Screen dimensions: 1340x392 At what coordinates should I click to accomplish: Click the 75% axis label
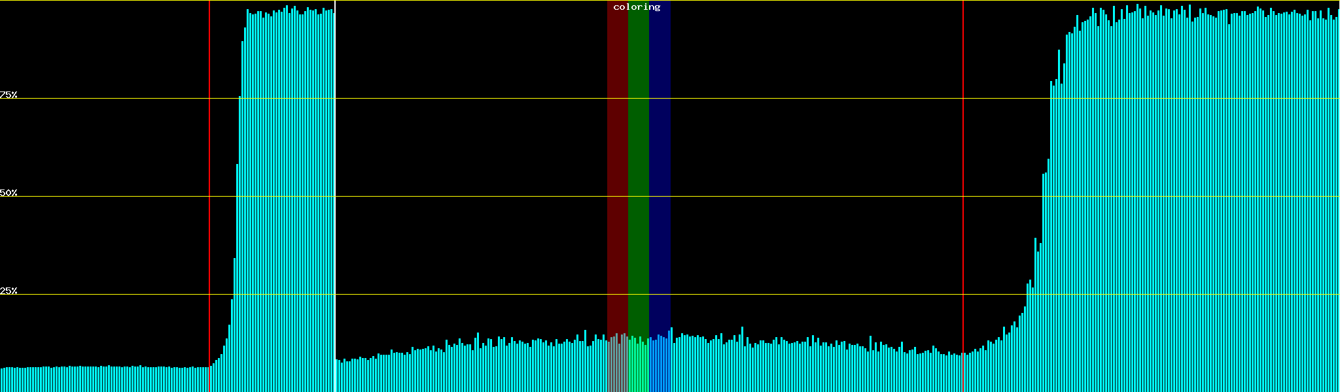9,95
